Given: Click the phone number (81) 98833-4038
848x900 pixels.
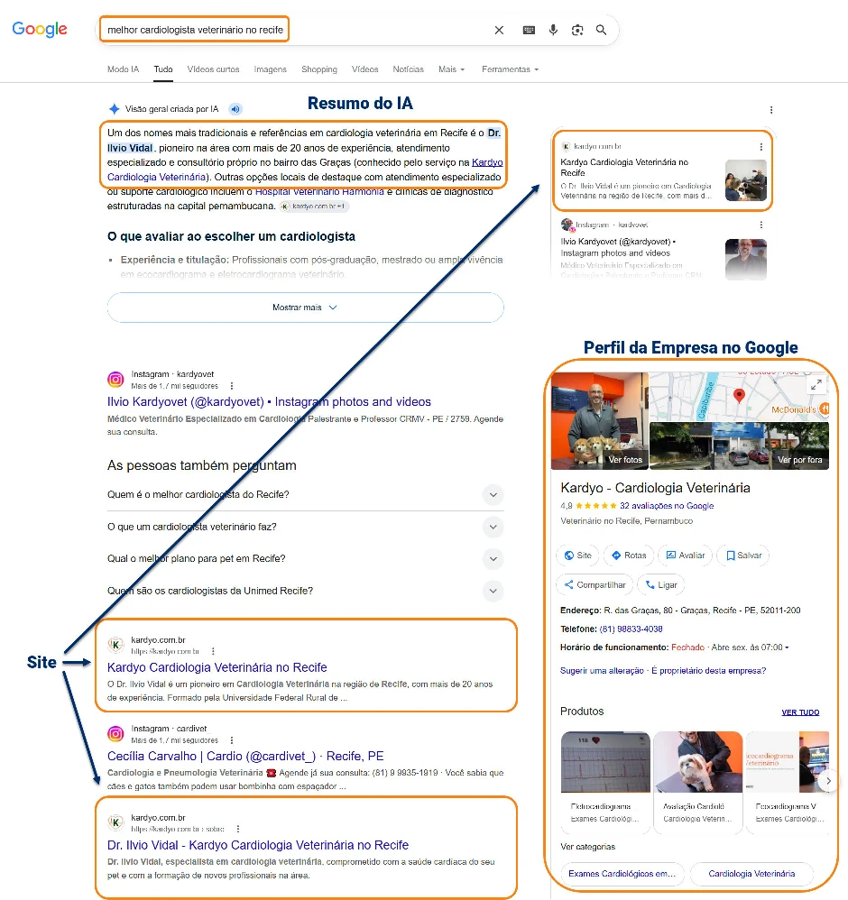Looking at the screenshot, I should point(631,629).
